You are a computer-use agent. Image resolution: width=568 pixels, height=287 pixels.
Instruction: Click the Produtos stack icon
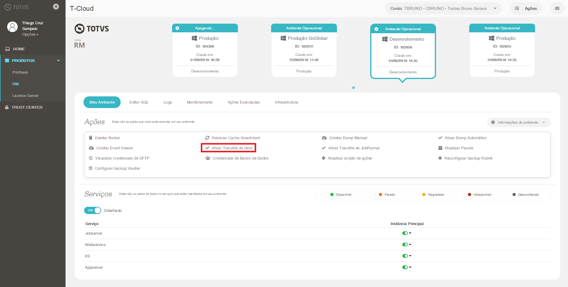[x=7, y=60]
